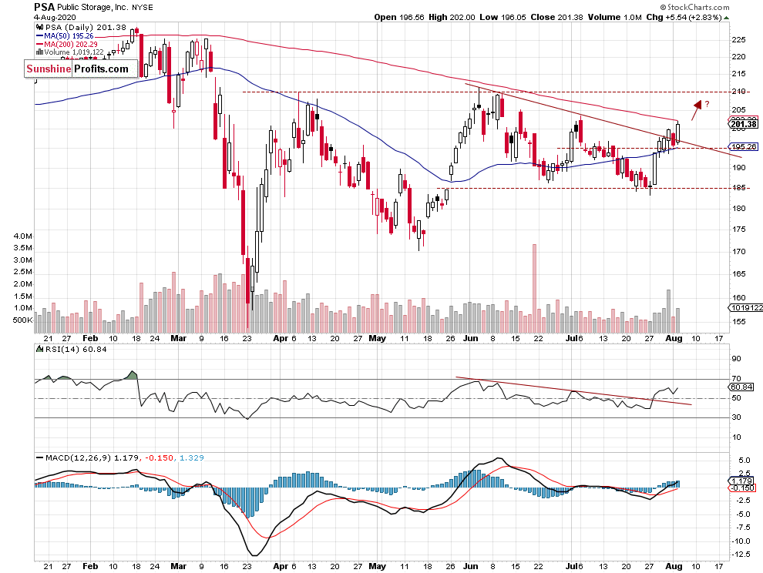Click the 500K volume axis label
Viewport: 763px width, 573px height.
tap(23, 320)
